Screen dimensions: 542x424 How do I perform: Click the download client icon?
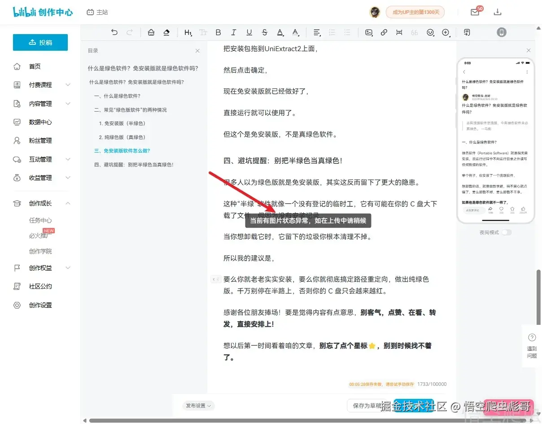point(497,12)
